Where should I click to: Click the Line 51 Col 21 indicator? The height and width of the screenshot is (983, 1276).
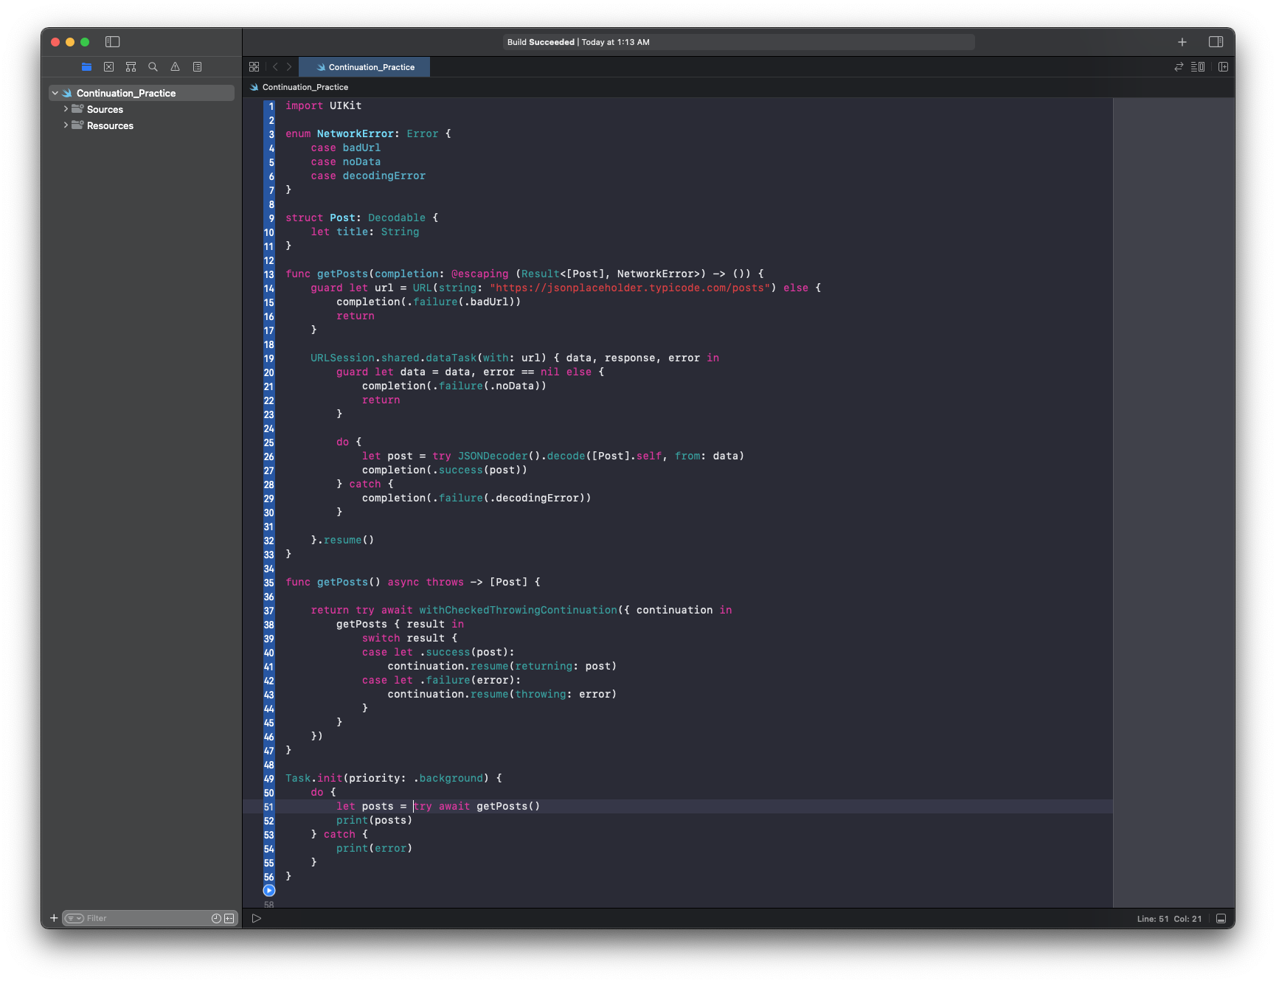pos(1169,919)
